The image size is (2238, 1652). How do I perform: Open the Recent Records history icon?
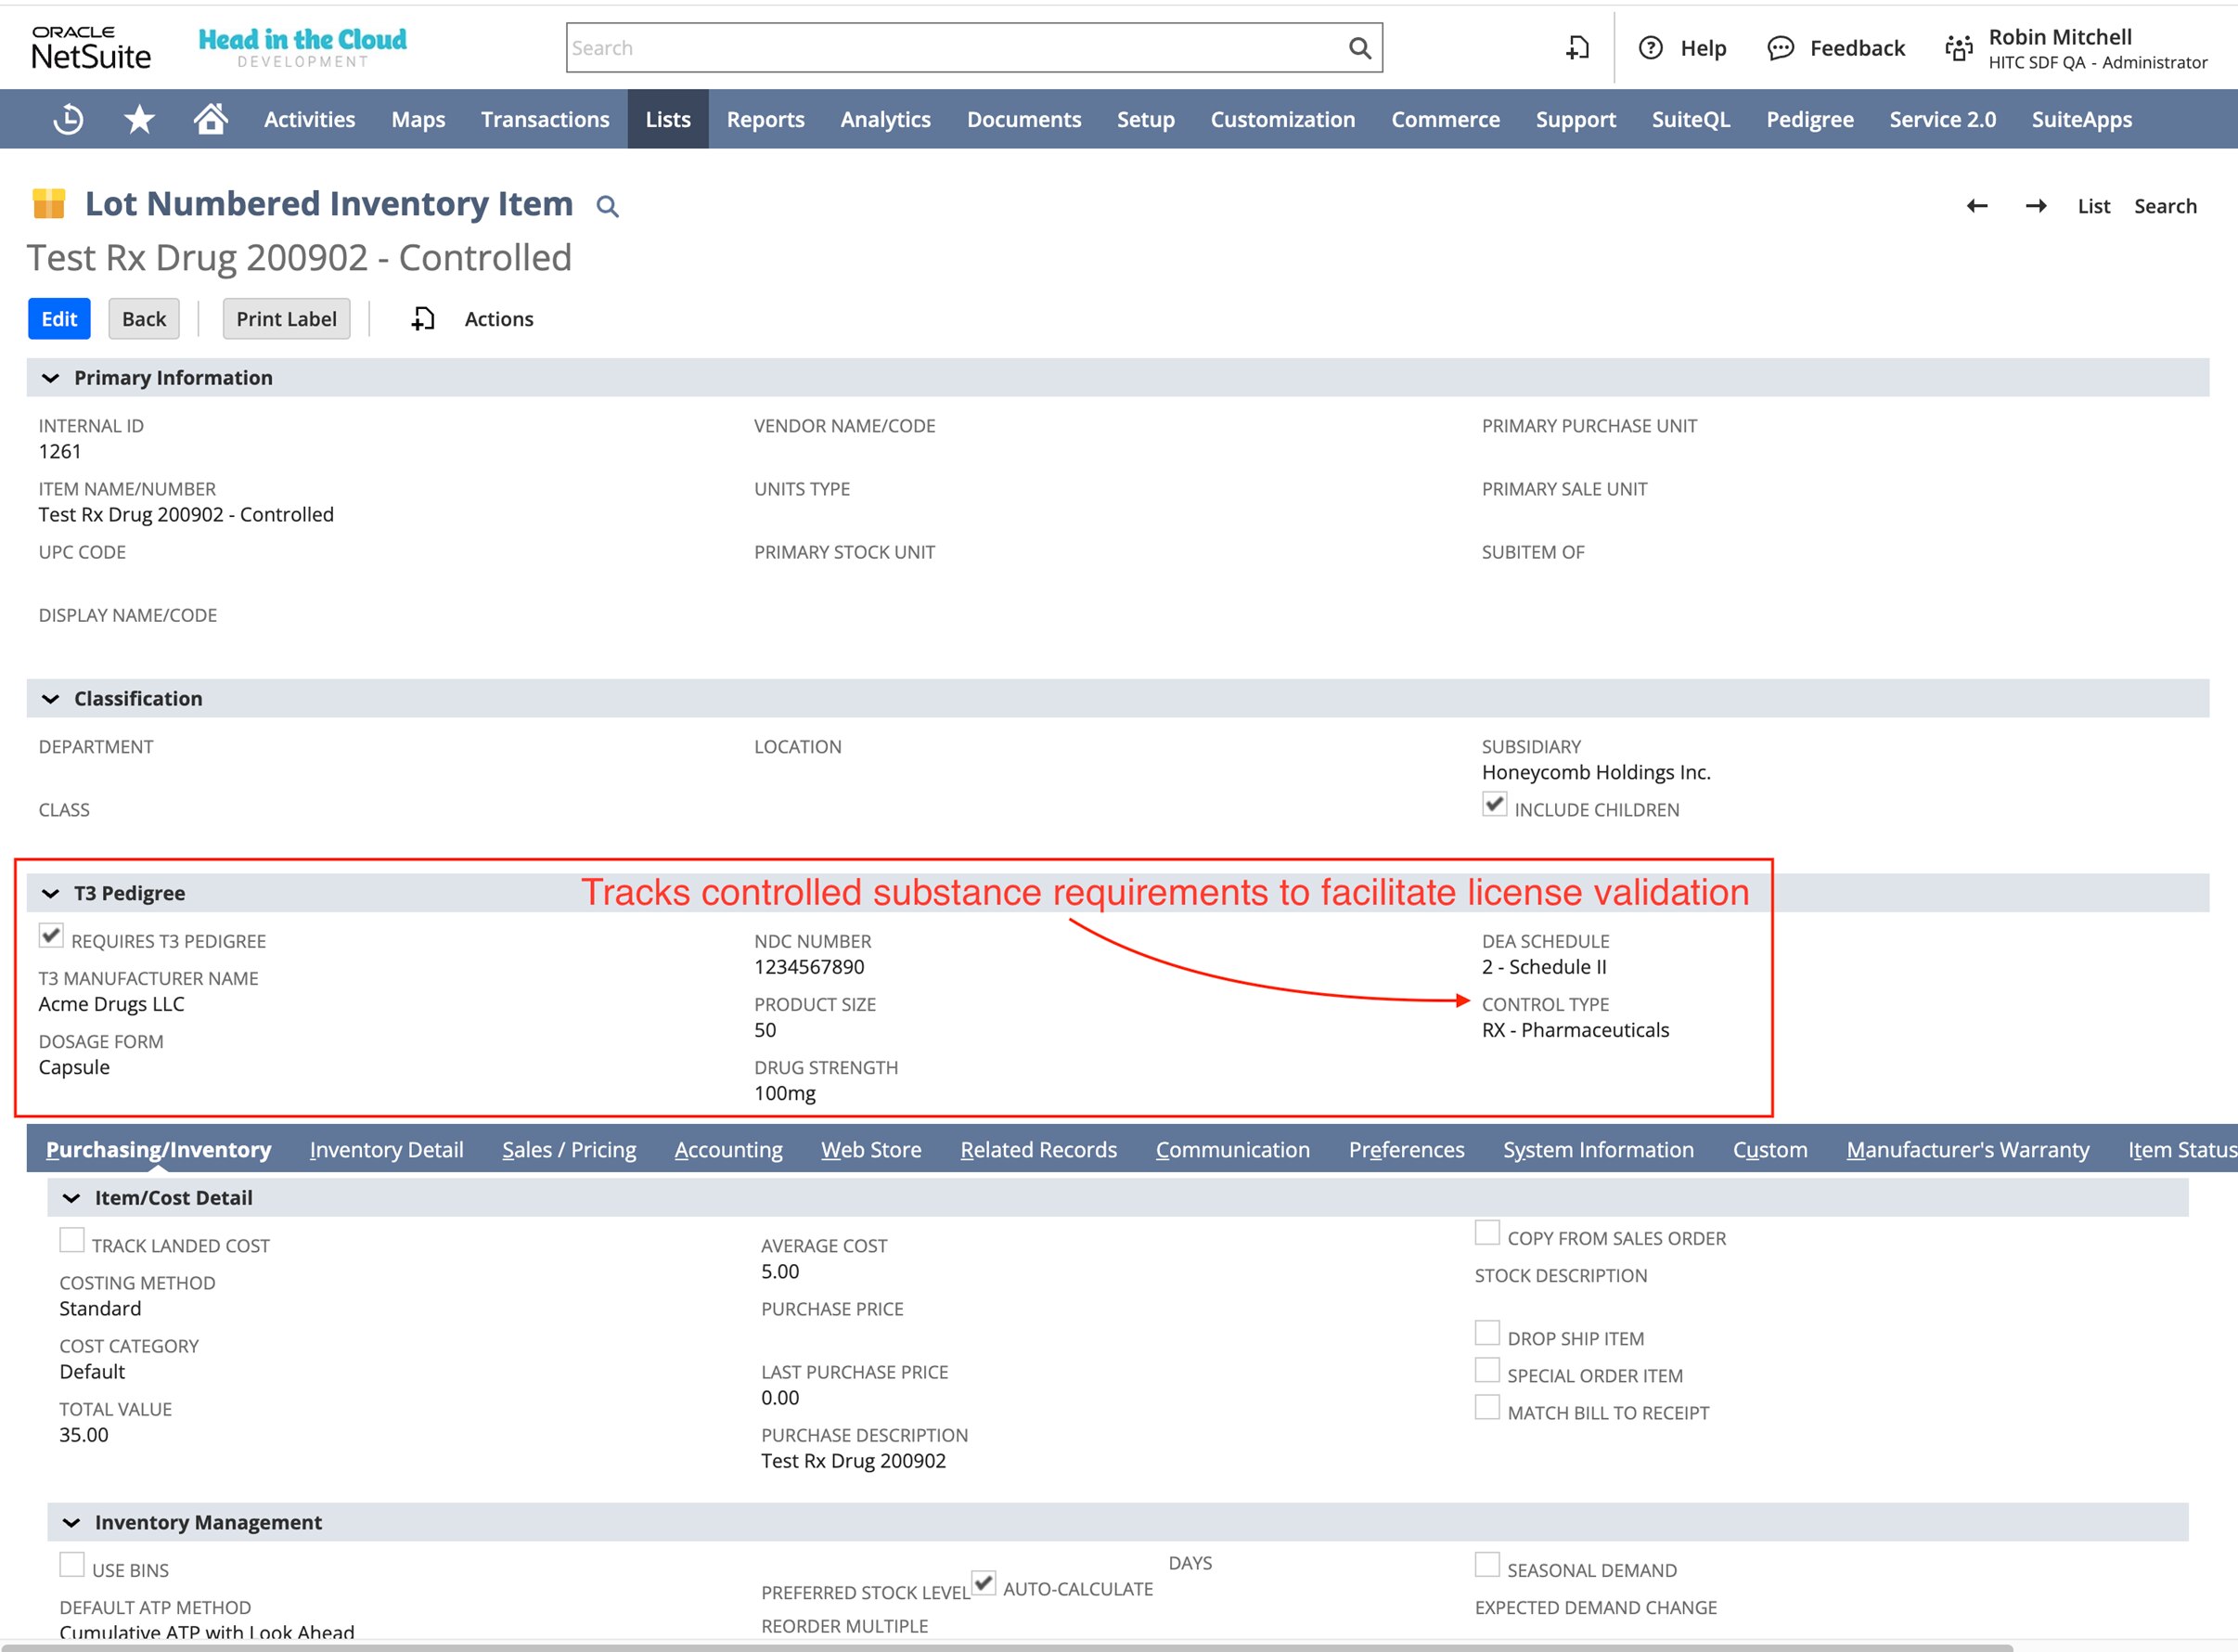click(68, 119)
